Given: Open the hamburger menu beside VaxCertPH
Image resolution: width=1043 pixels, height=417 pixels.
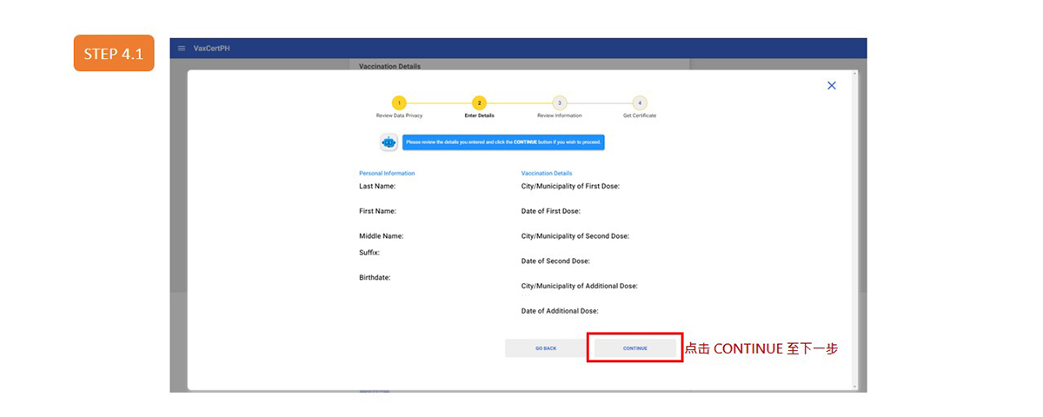Looking at the screenshot, I should click(x=182, y=49).
